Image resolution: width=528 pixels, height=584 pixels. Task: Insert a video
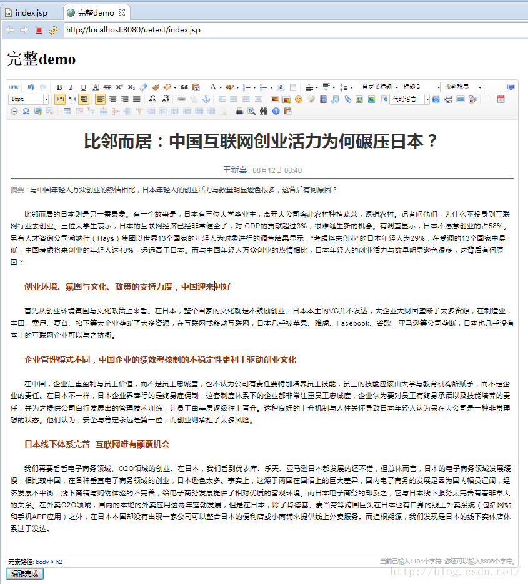pyautogui.click(x=323, y=99)
